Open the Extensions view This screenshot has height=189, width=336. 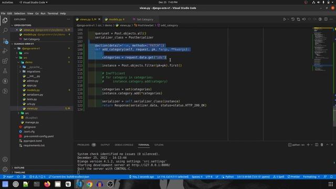(x=5, y=61)
